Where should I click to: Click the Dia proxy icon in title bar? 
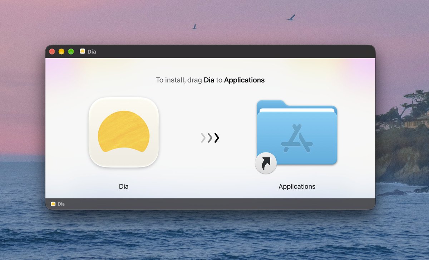pos(83,51)
